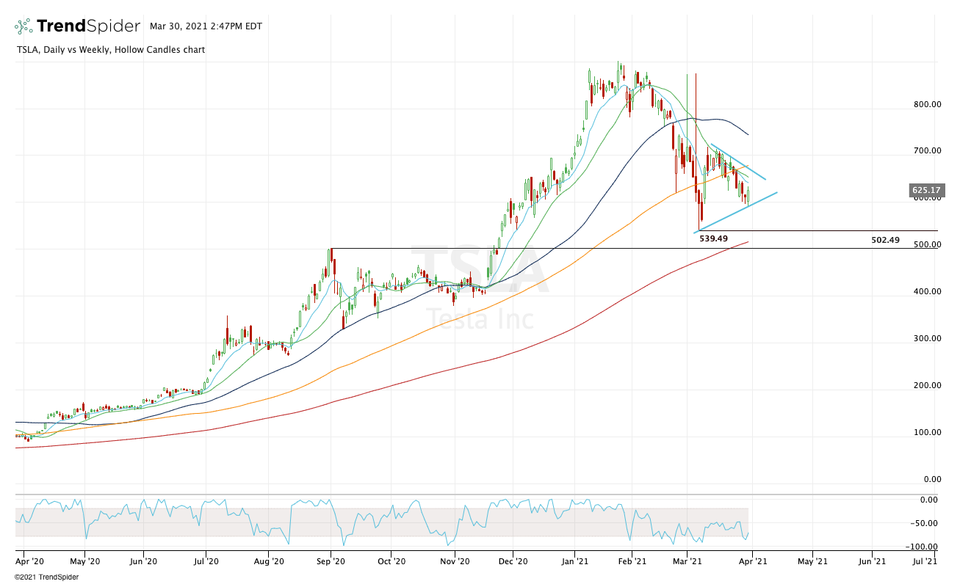Click the Sep '20 date axis label
Screen dimensions: 960x584
click(x=331, y=562)
